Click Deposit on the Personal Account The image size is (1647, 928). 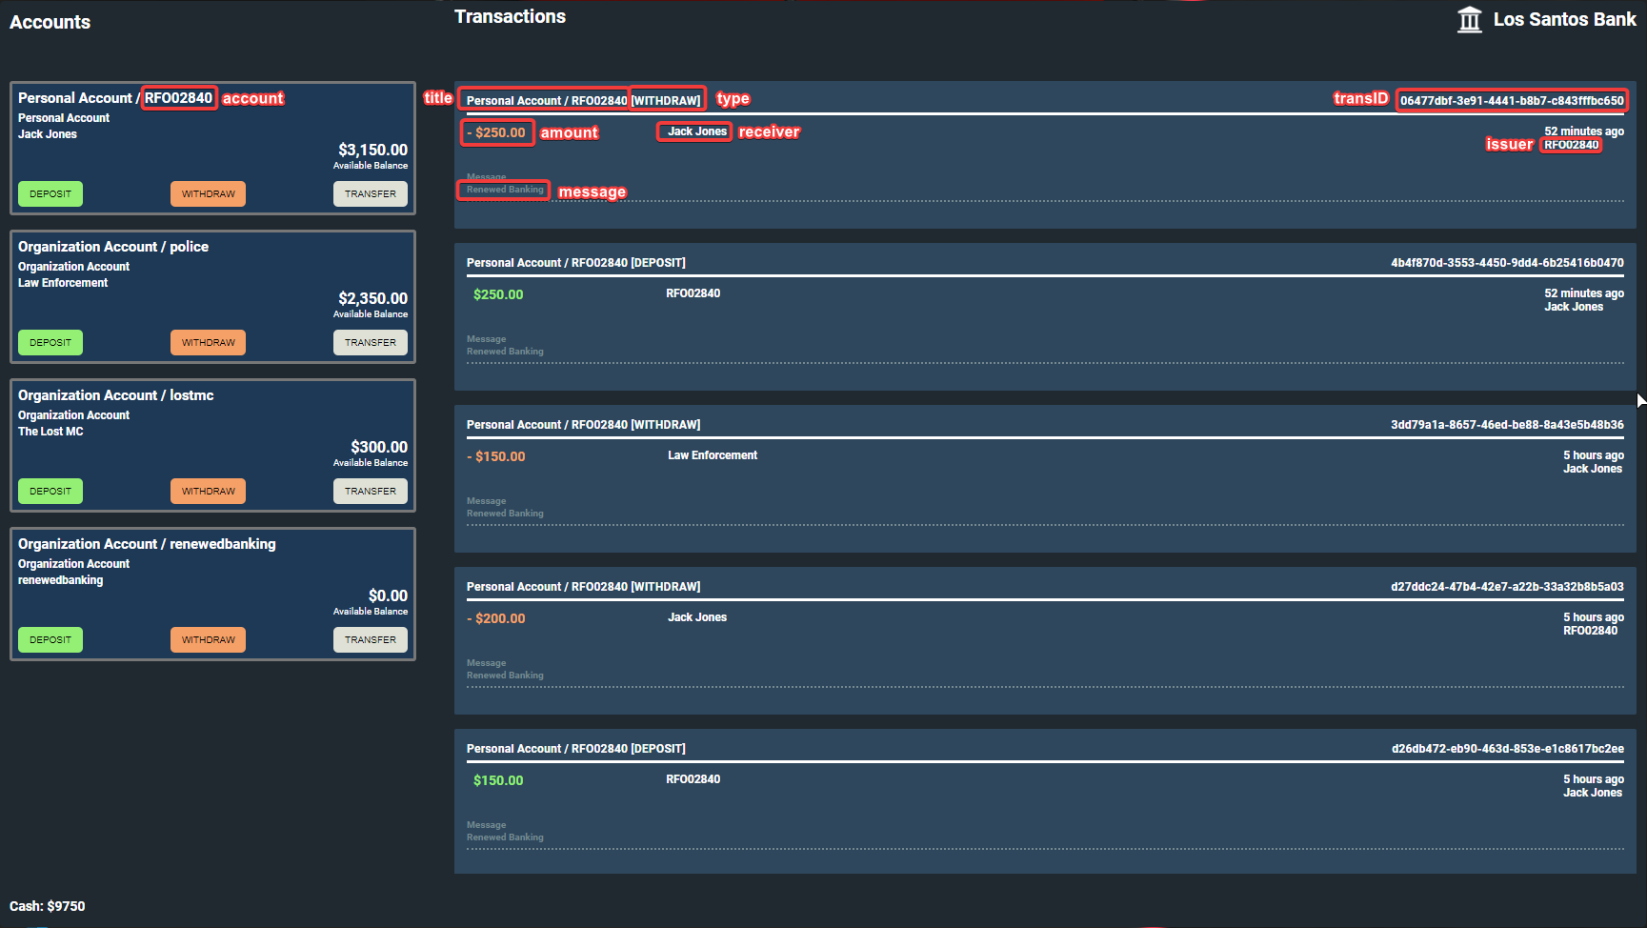point(50,193)
